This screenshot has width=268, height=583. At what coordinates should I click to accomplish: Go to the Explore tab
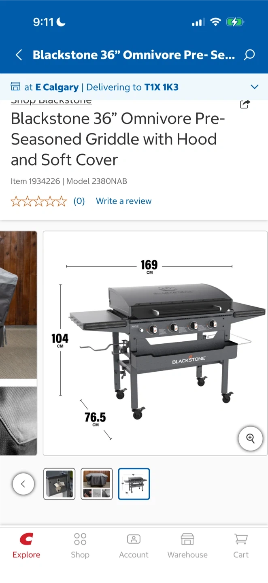coord(26,546)
